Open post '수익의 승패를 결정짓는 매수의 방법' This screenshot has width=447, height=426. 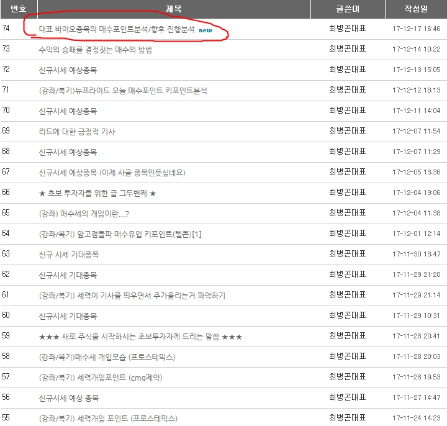click(x=96, y=50)
